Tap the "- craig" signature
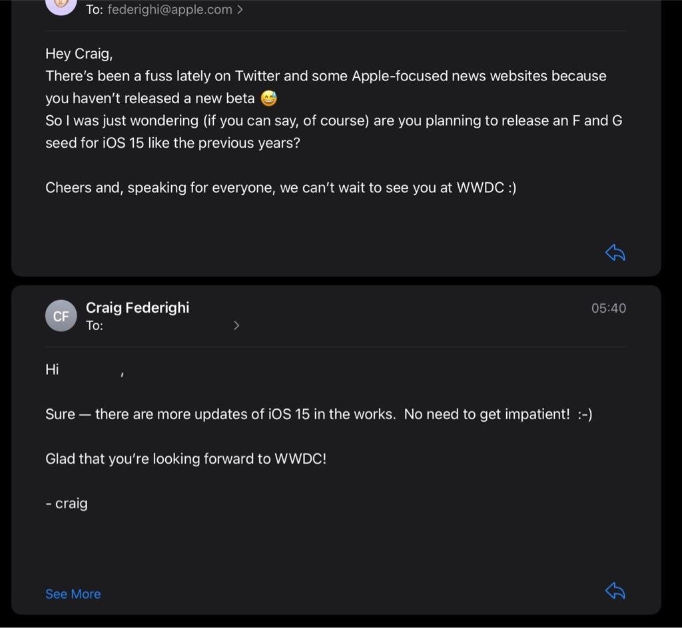Image resolution: width=682 pixels, height=628 pixels. 67,504
